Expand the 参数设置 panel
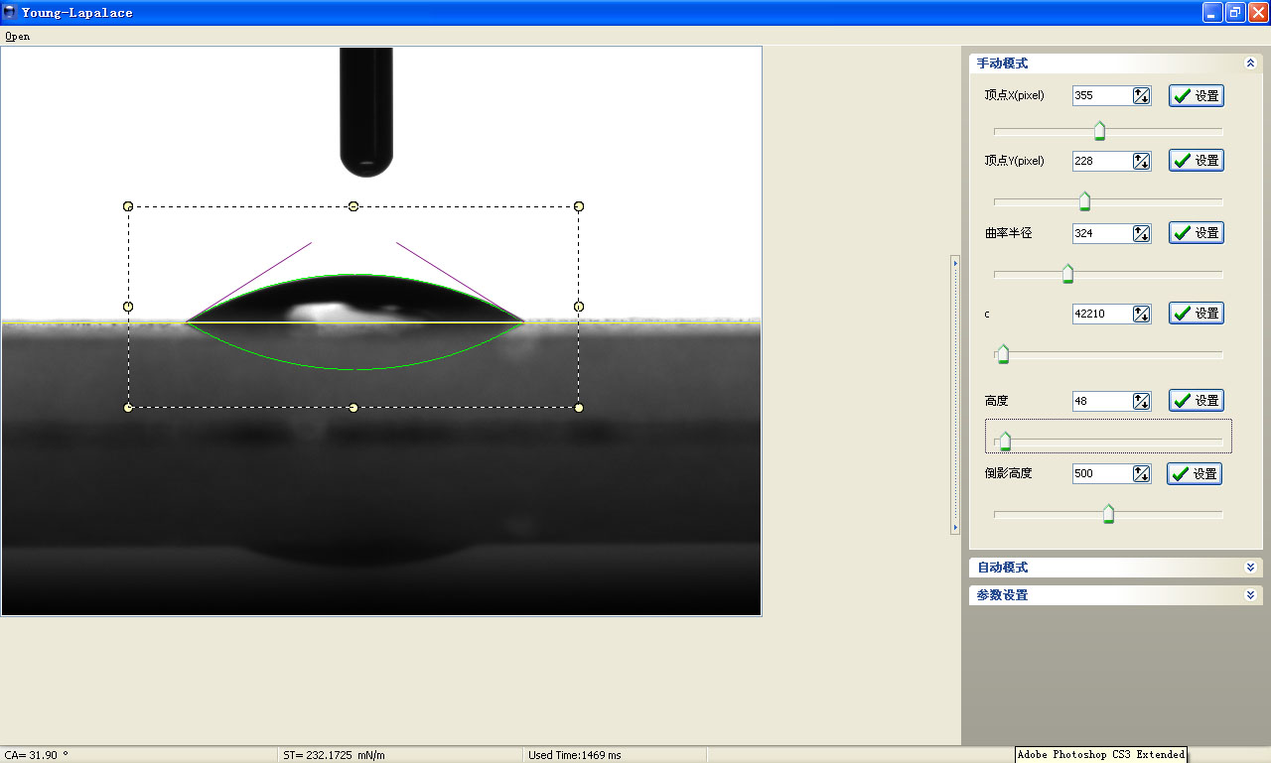 tap(1249, 595)
